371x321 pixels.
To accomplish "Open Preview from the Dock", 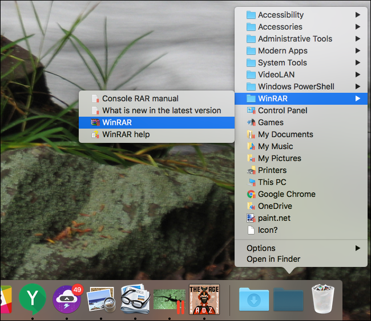I will tap(101, 299).
